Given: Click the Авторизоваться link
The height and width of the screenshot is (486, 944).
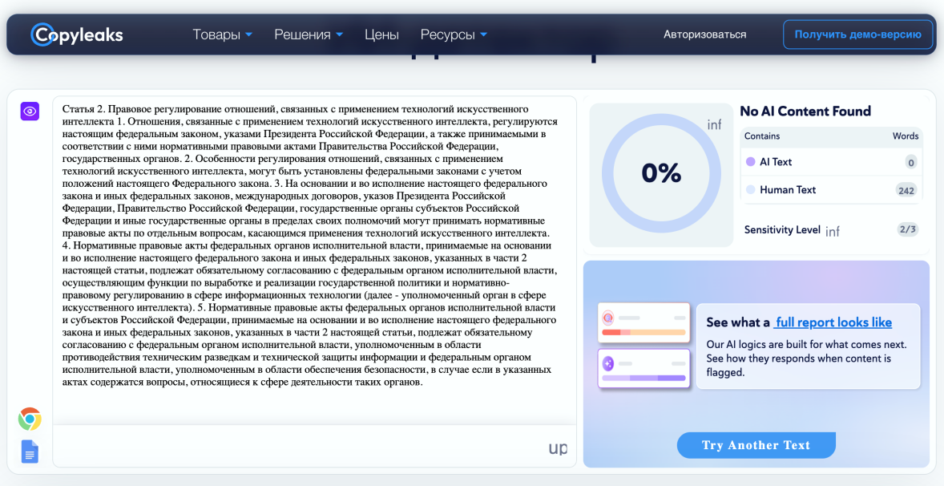Looking at the screenshot, I should 705,35.
